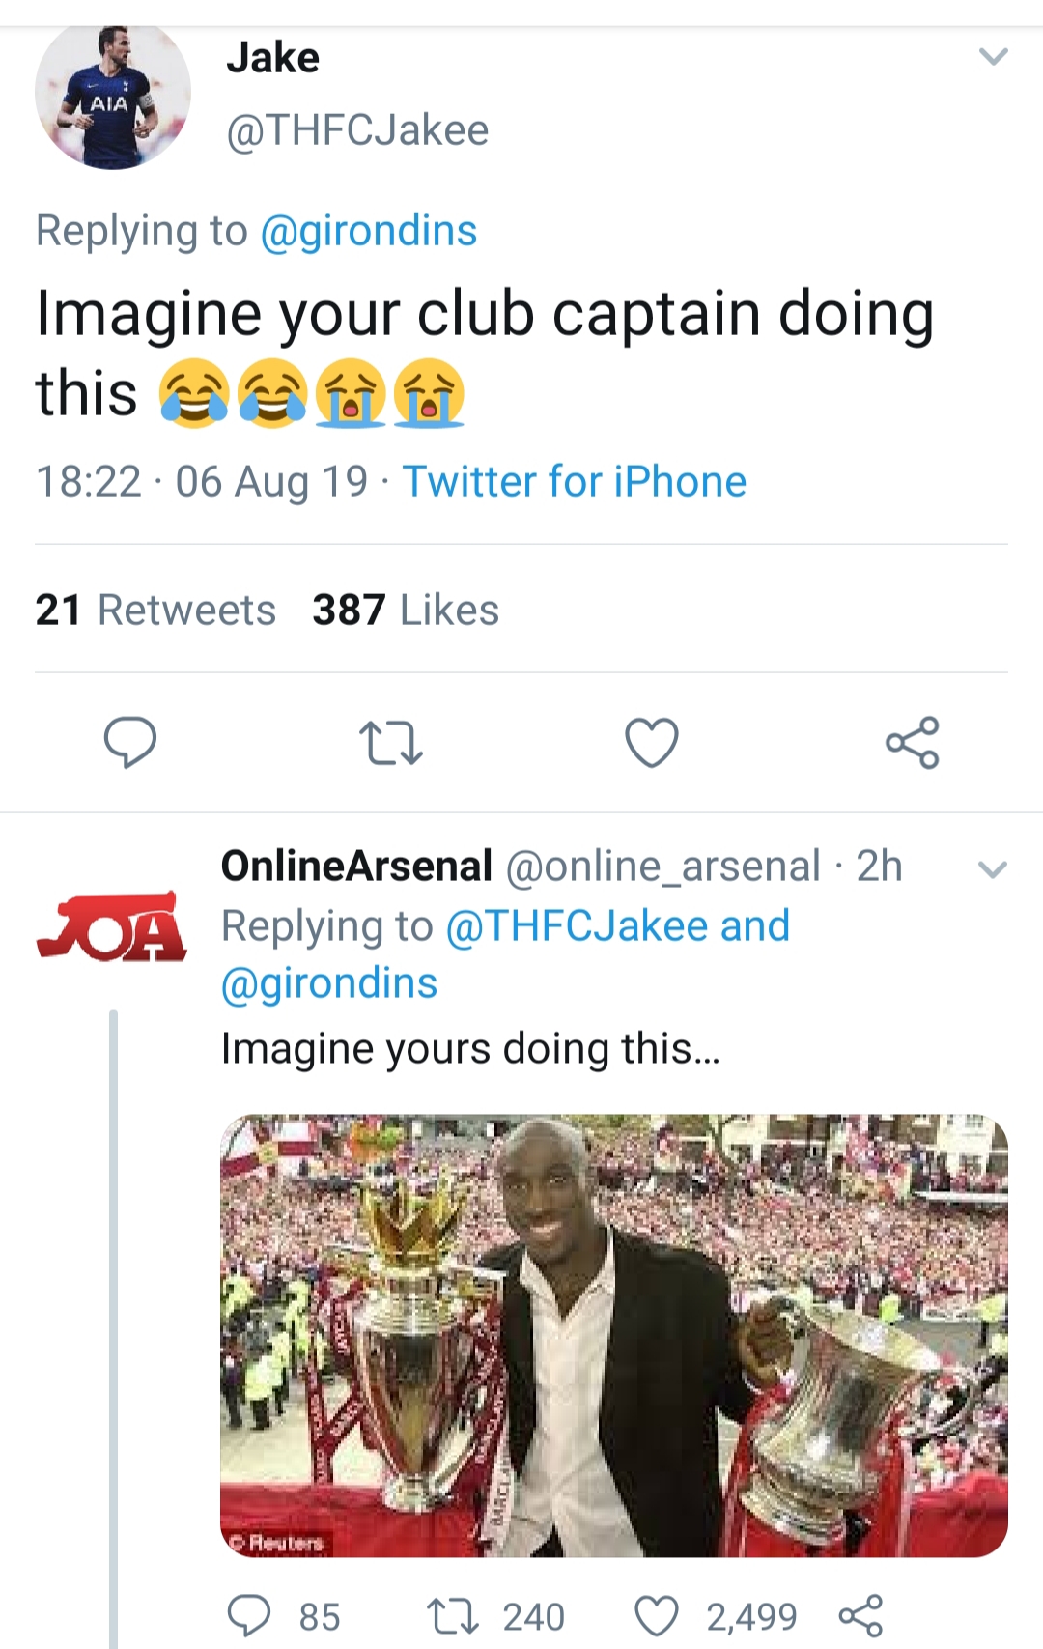
Task: Open @girondins link in Jake's reply
Action: click(369, 231)
